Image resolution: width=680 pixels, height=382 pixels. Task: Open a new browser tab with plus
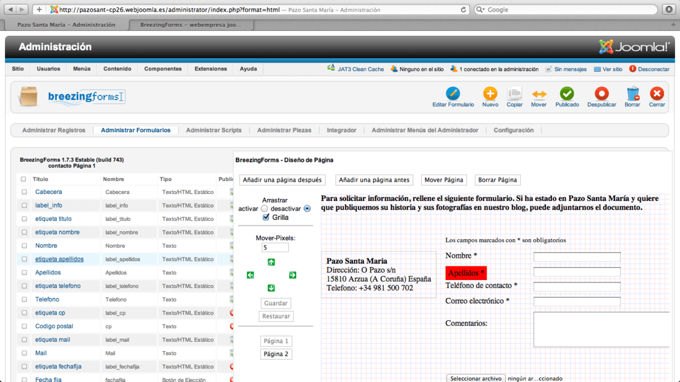click(x=673, y=25)
